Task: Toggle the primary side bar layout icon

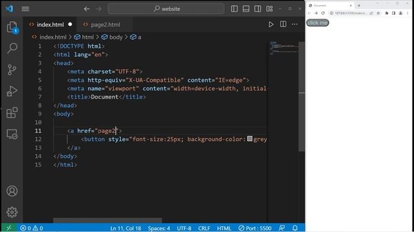Action: 234,8
